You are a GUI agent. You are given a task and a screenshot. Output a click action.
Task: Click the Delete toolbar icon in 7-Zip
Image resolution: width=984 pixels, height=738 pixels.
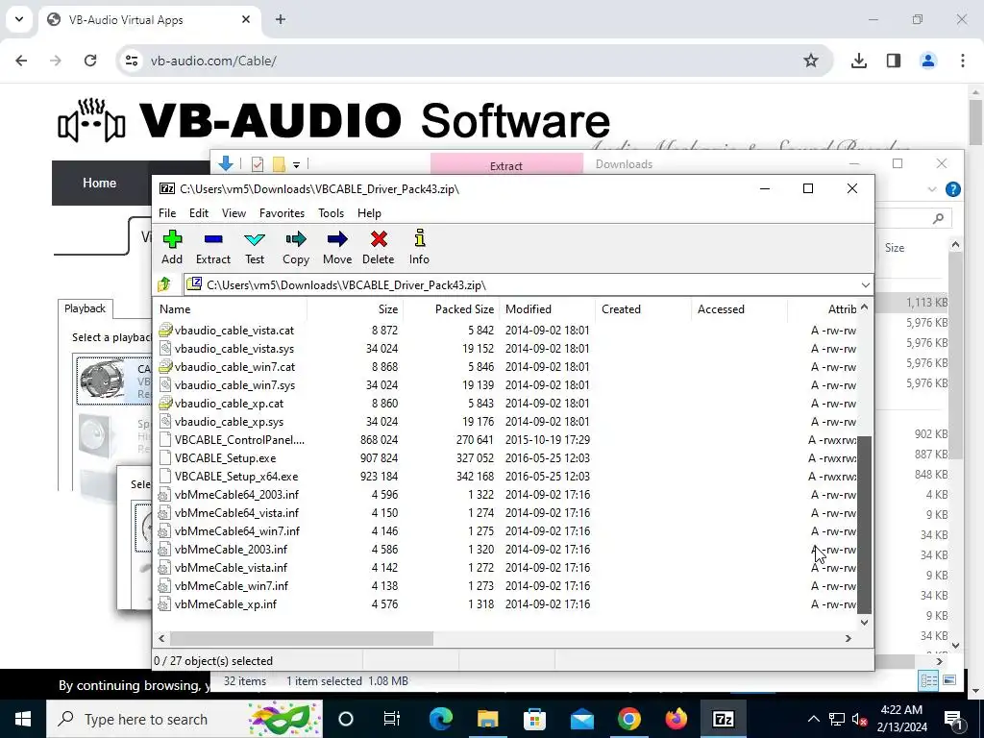coord(379,247)
